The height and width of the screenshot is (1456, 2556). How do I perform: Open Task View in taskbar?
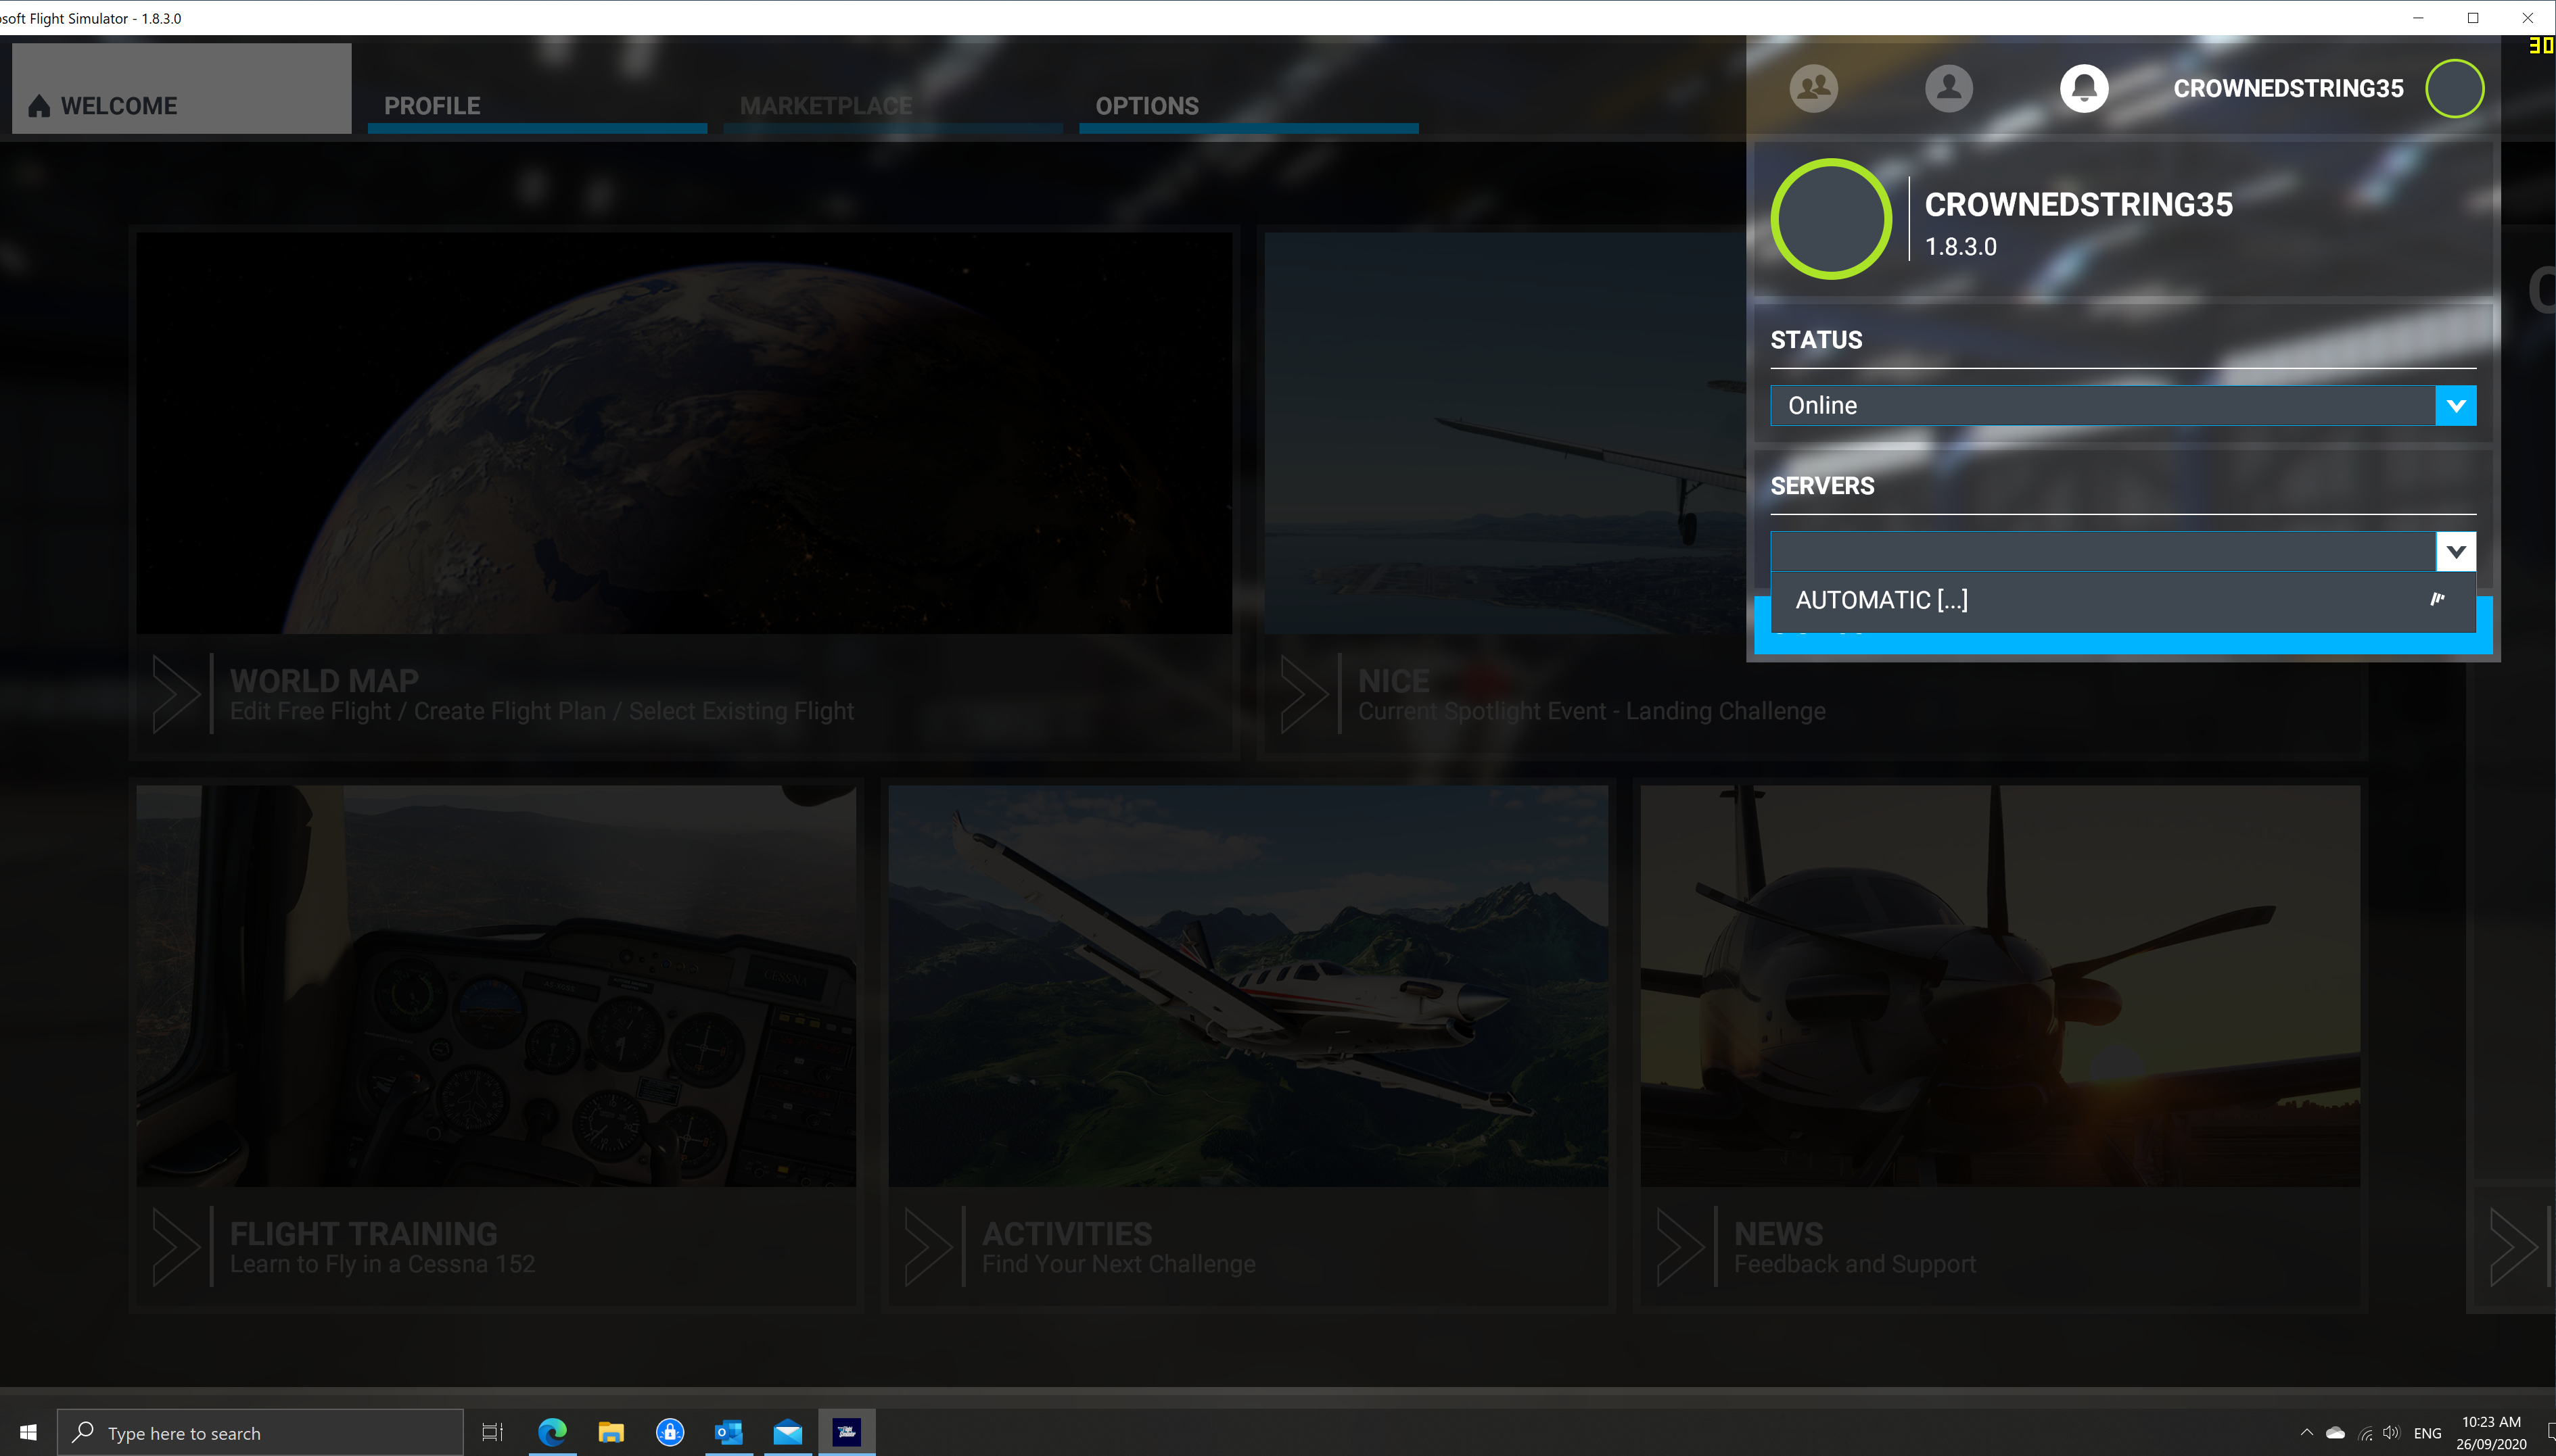click(492, 1432)
